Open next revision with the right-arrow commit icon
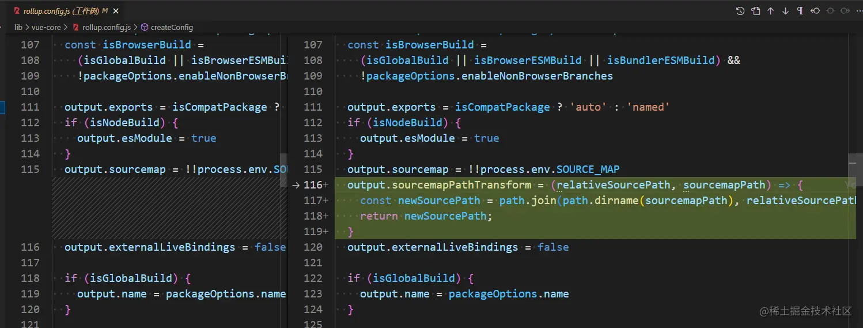 pos(845,11)
